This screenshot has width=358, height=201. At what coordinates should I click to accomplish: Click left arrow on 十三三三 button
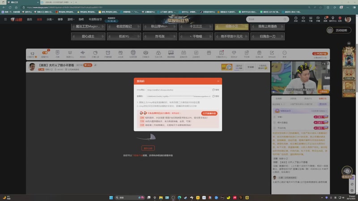[x=182, y=26]
